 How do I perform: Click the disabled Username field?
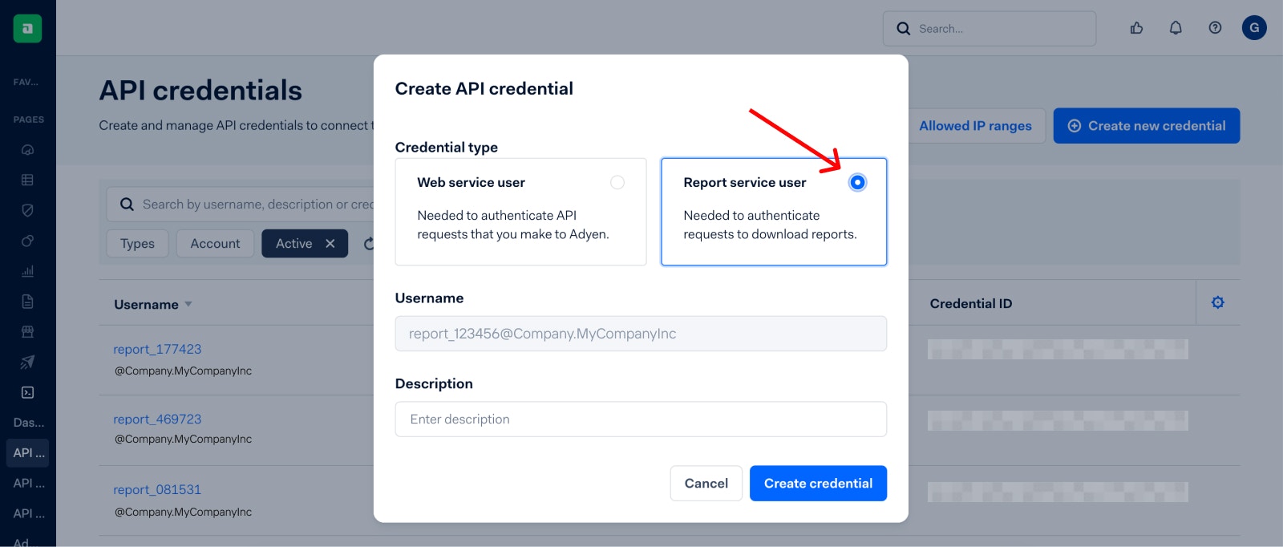coord(641,334)
